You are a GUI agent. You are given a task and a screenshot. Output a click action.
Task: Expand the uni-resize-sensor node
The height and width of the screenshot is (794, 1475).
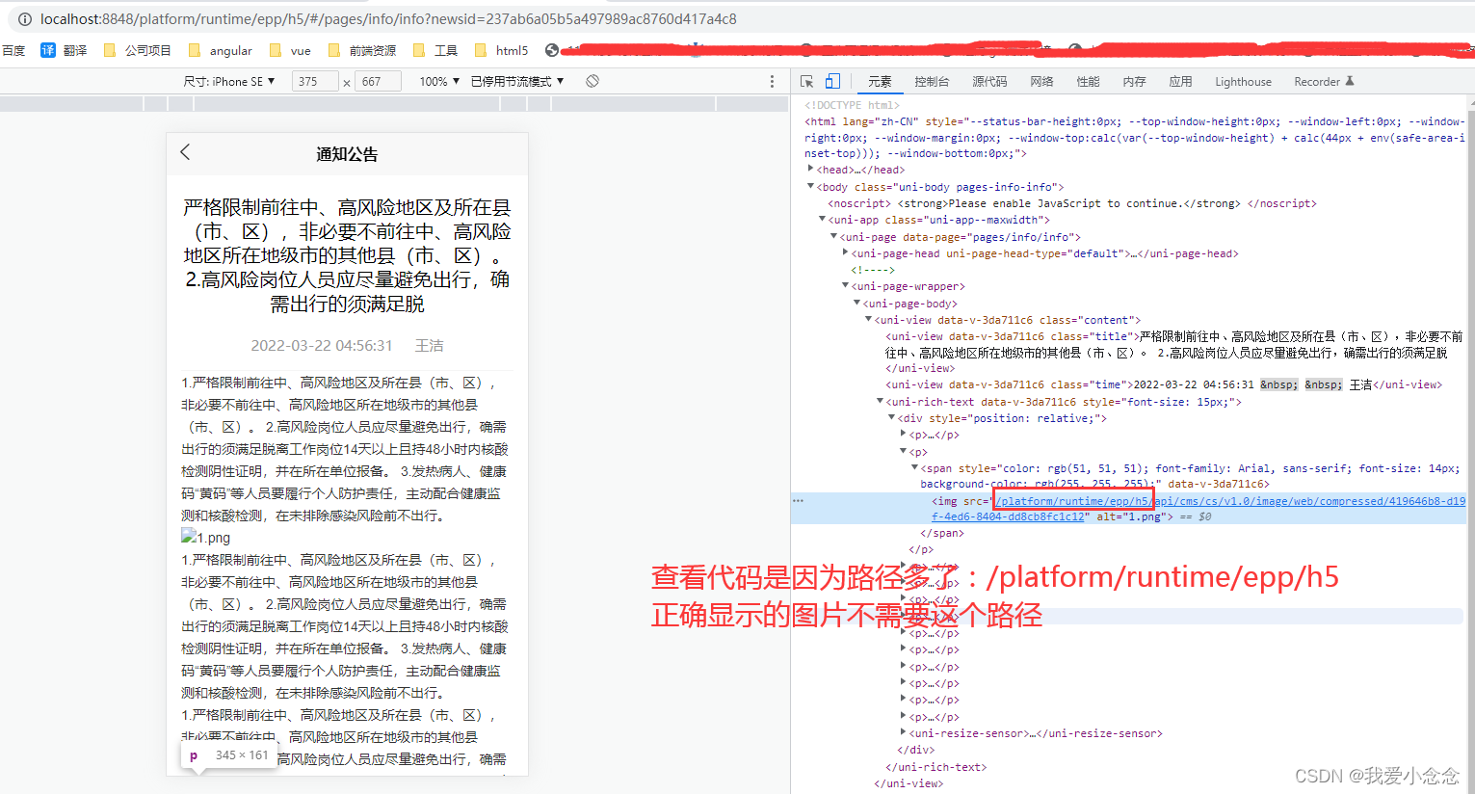pos(903,733)
